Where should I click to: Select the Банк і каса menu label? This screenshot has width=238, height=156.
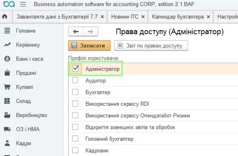pyautogui.click(x=30, y=59)
